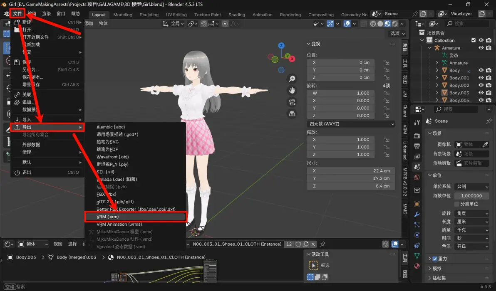Screen dimensions: 496x291
Task: Open the 长度 厘米 dropdown
Action: [472, 222]
